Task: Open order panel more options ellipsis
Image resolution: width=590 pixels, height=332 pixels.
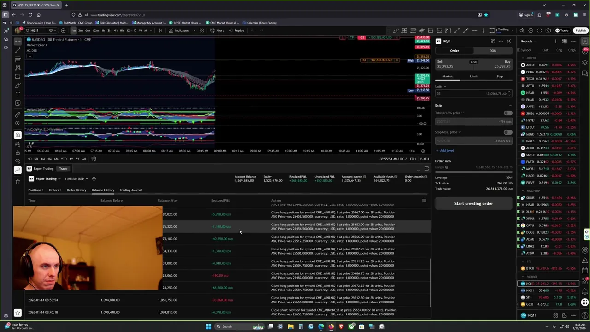Action: coord(501,41)
